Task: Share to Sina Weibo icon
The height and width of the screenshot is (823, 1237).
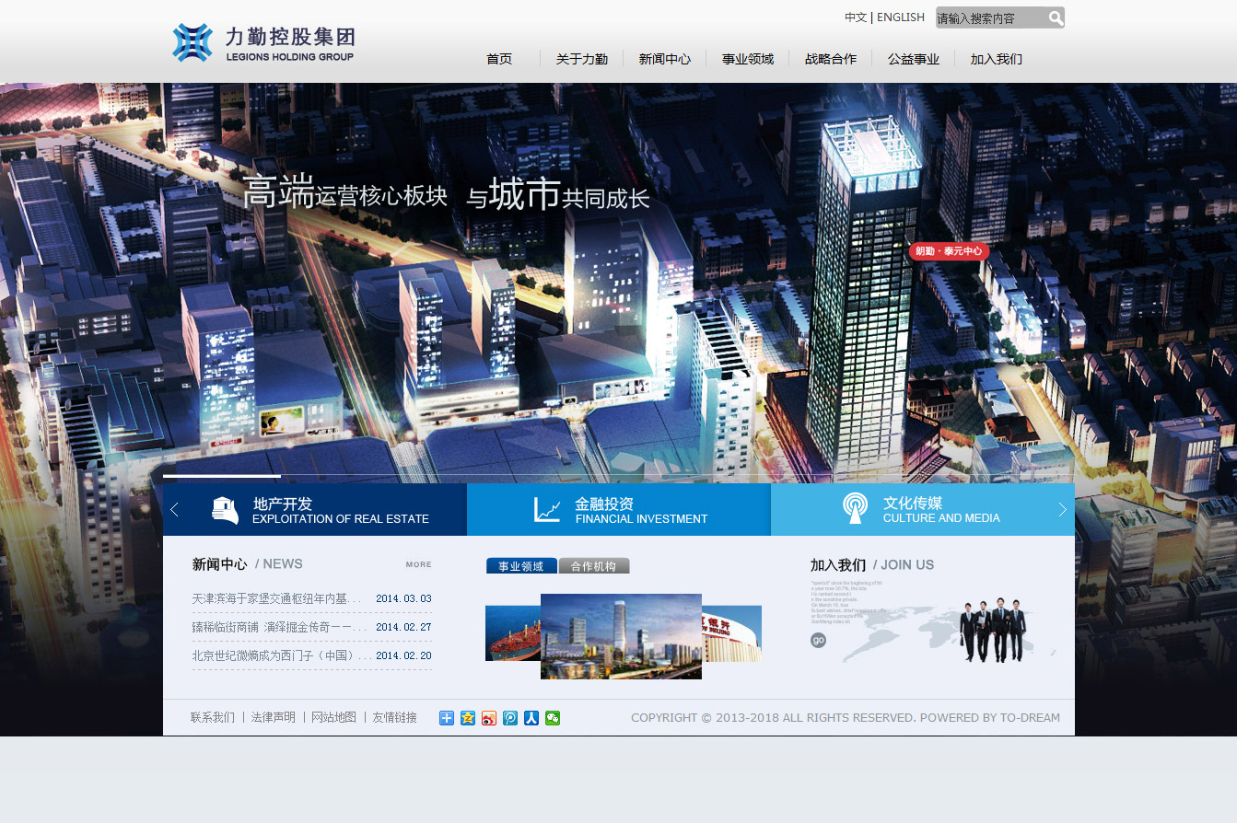Action: pyautogui.click(x=489, y=718)
